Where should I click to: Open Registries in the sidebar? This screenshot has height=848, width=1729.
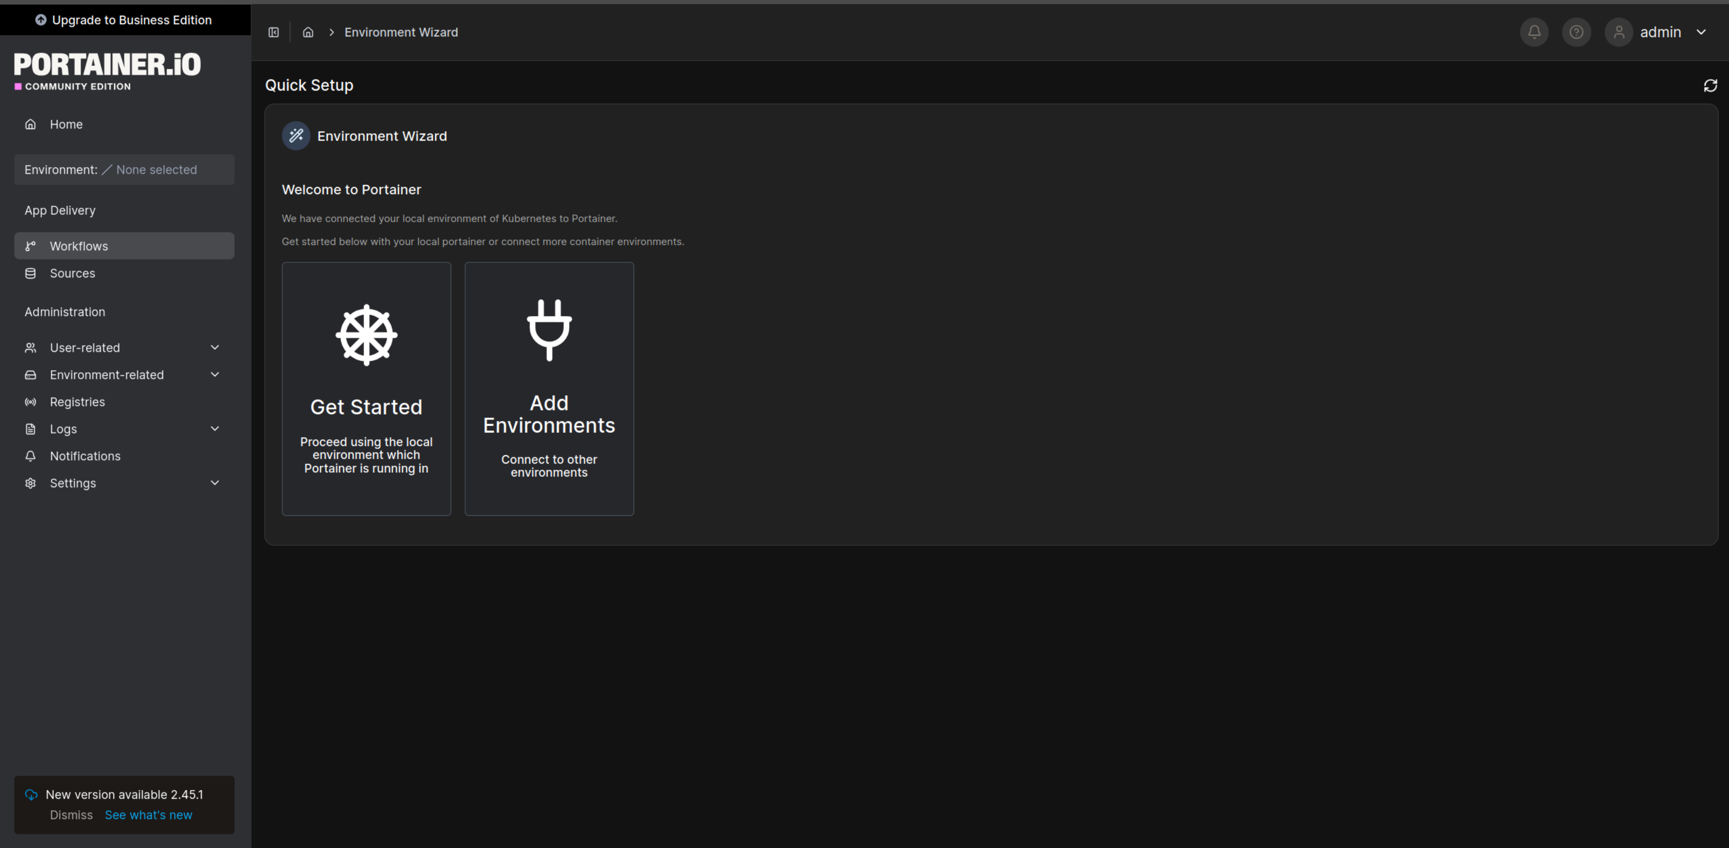(124, 402)
